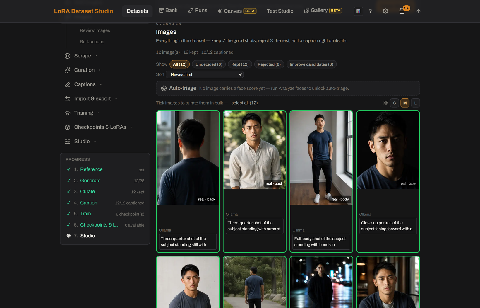Open the help question mark icon

click(370, 11)
